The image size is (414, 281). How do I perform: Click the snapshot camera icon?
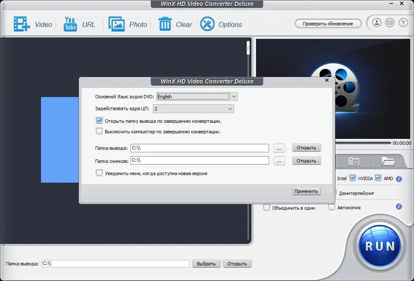coord(354,161)
